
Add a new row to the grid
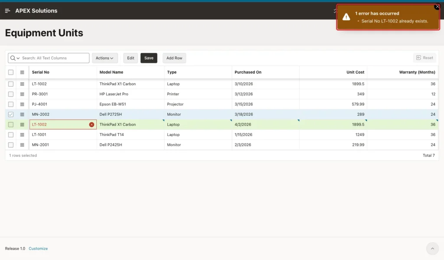[x=174, y=58]
